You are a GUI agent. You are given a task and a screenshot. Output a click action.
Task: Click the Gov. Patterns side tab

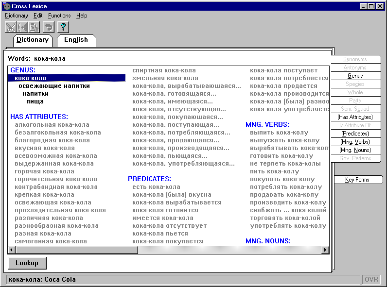coord(355,158)
